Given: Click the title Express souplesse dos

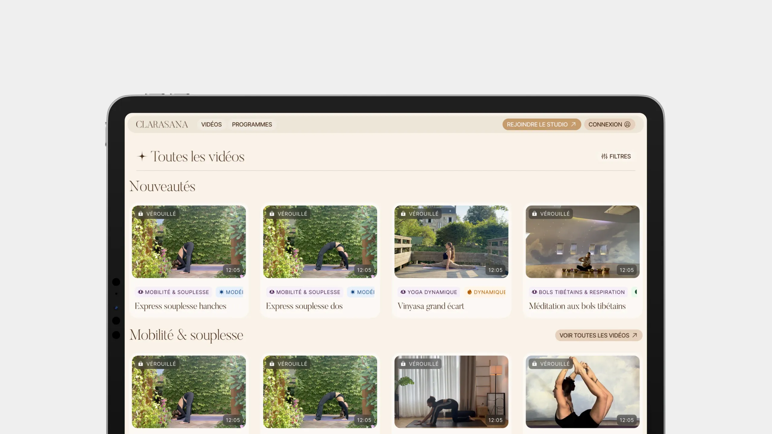Looking at the screenshot, I should (304, 306).
